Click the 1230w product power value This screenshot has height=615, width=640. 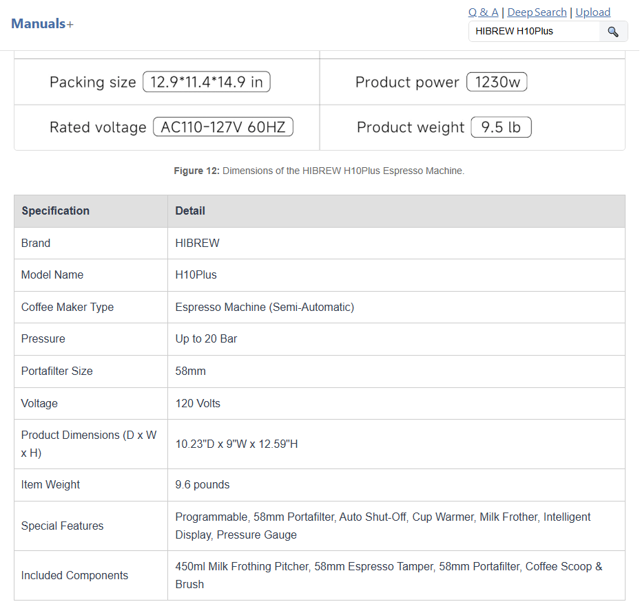tap(497, 82)
